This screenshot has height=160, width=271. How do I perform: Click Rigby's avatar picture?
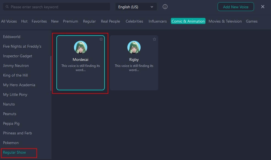tap(134, 47)
